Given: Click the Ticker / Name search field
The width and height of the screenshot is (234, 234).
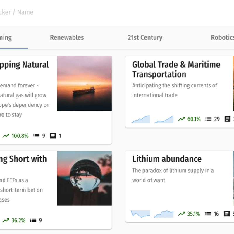Looking at the screenshot, I should coord(17,12).
